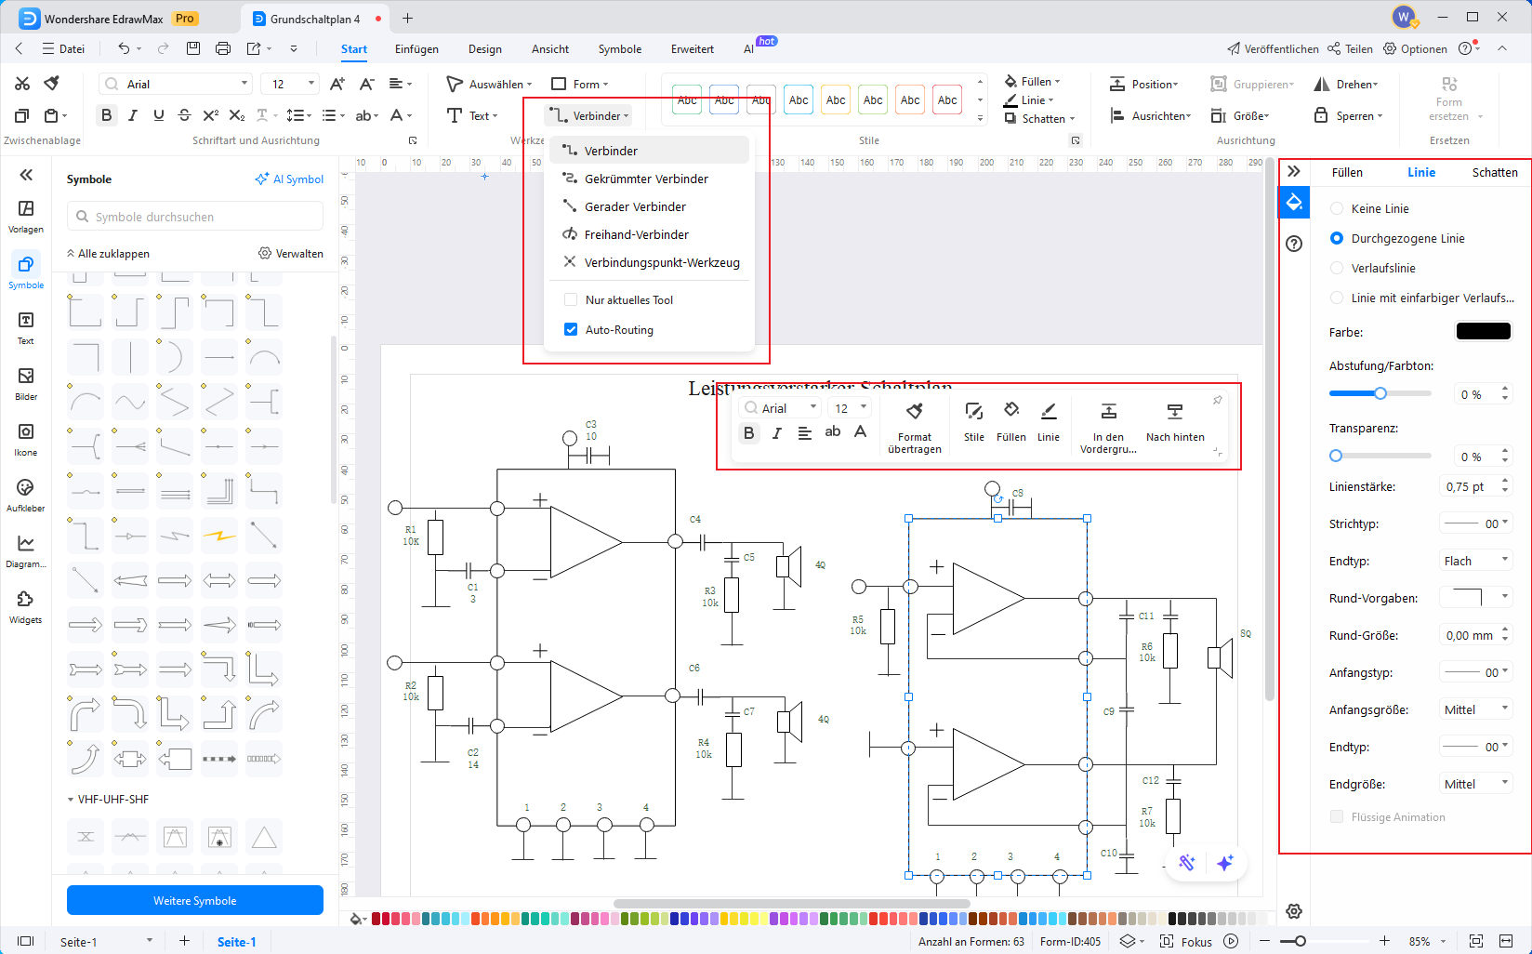Open Ikone panel in the left sidebar
Screen dimensions: 1532x954
coord(26,440)
